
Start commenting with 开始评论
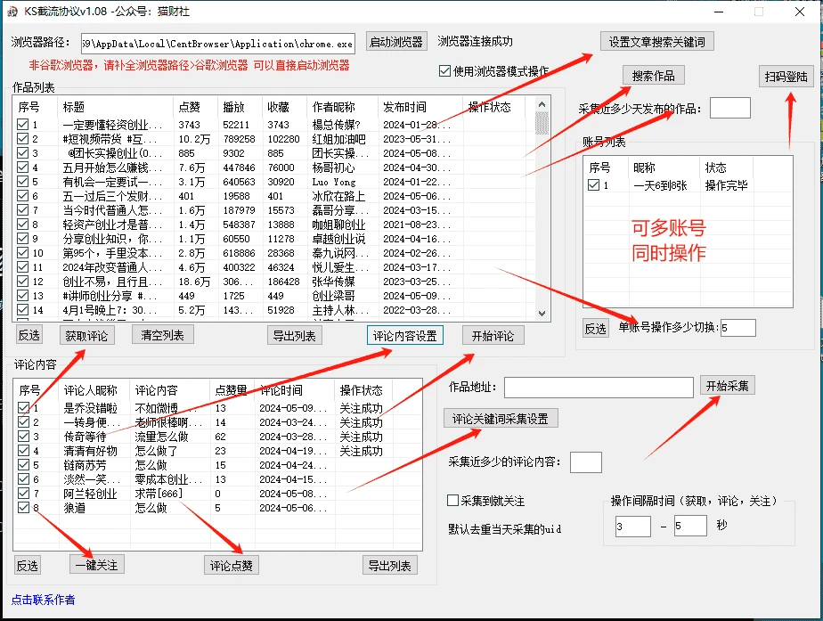(493, 334)
